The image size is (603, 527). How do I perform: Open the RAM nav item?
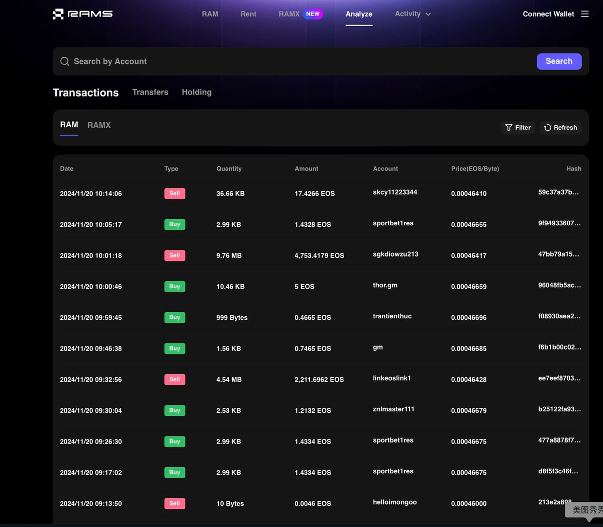coord(210,14)
